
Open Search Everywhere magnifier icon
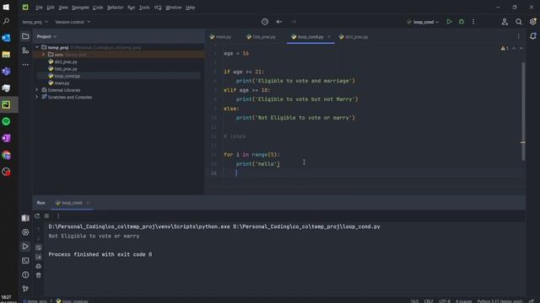tap(519, 22)
